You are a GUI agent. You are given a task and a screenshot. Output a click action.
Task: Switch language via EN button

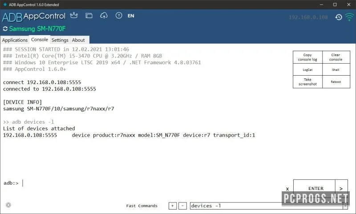pos(131,16)
